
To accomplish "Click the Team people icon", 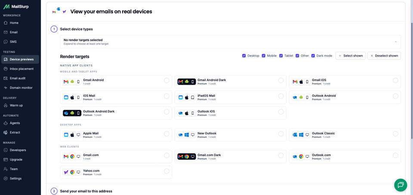I will (x=6, y=169).
